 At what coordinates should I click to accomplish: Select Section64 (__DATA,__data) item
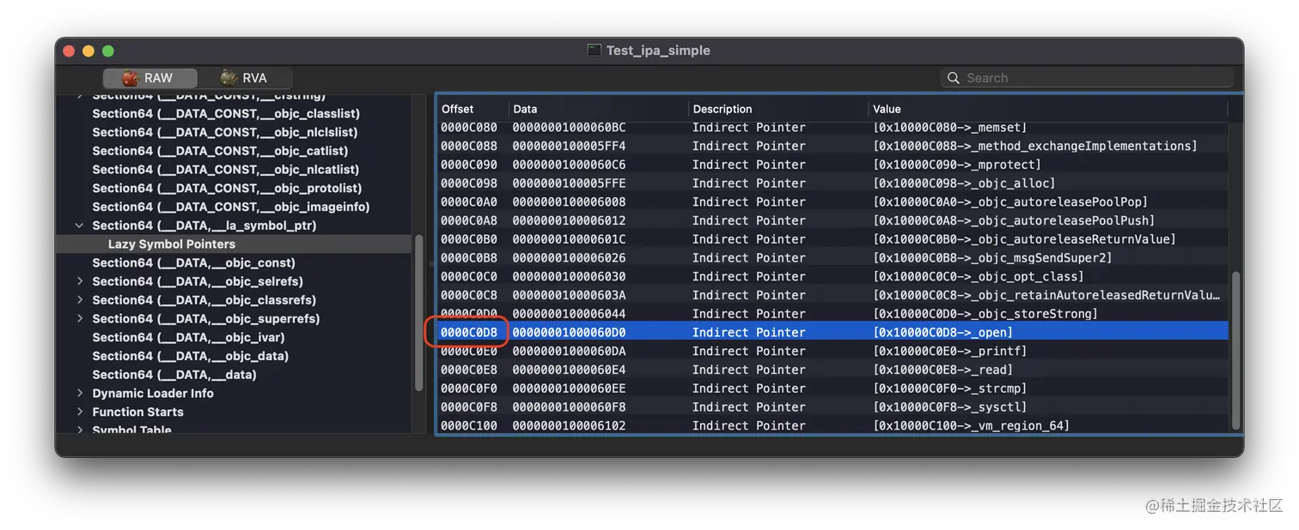point(174,375)
